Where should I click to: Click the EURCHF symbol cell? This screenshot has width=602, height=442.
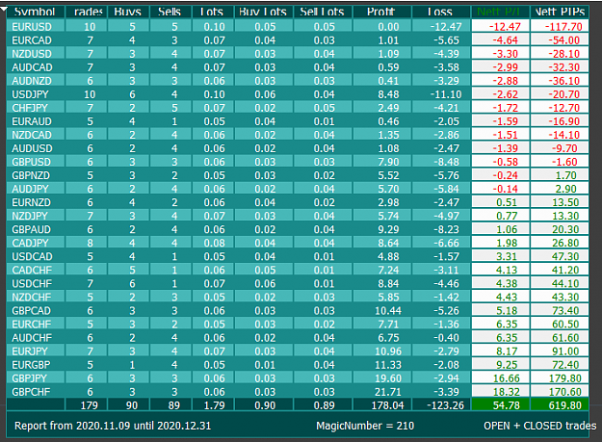36,325
